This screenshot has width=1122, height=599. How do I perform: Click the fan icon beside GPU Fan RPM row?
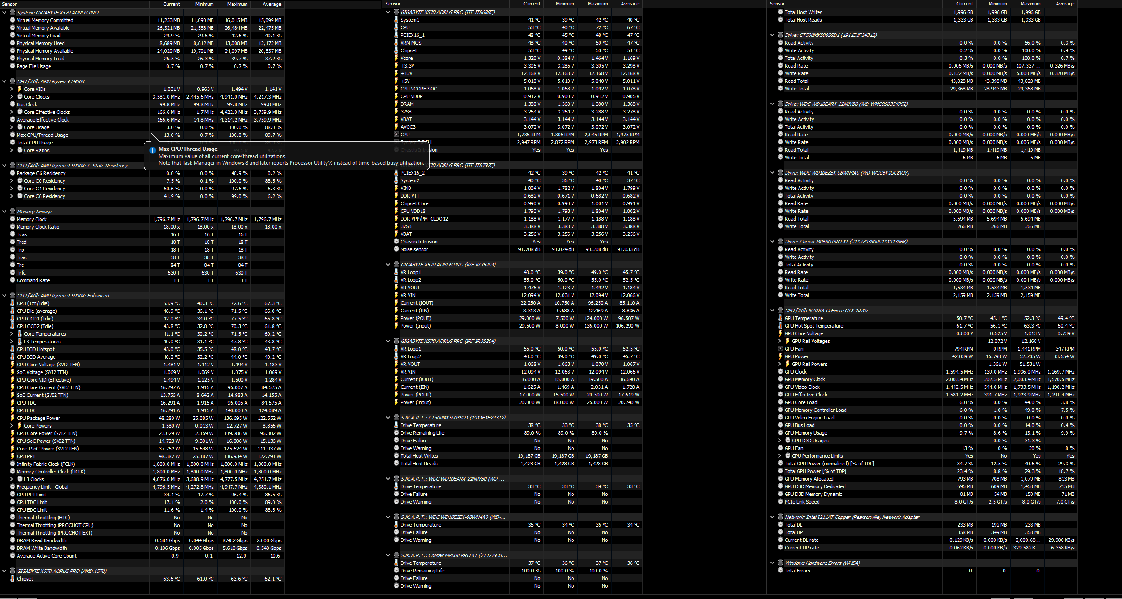pos(781,349)
